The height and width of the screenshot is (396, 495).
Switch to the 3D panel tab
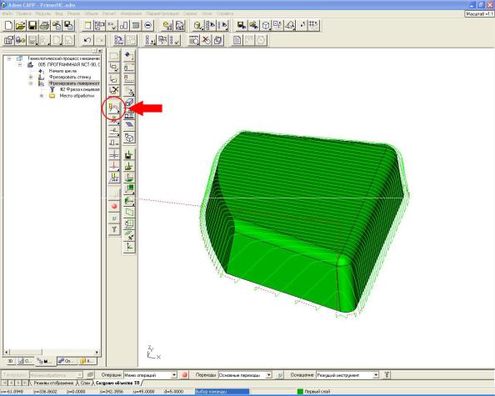pos(11,361)
